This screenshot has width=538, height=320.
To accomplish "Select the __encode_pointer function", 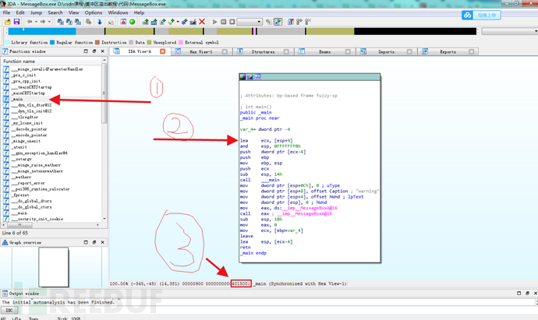I will tap(29, 135).
